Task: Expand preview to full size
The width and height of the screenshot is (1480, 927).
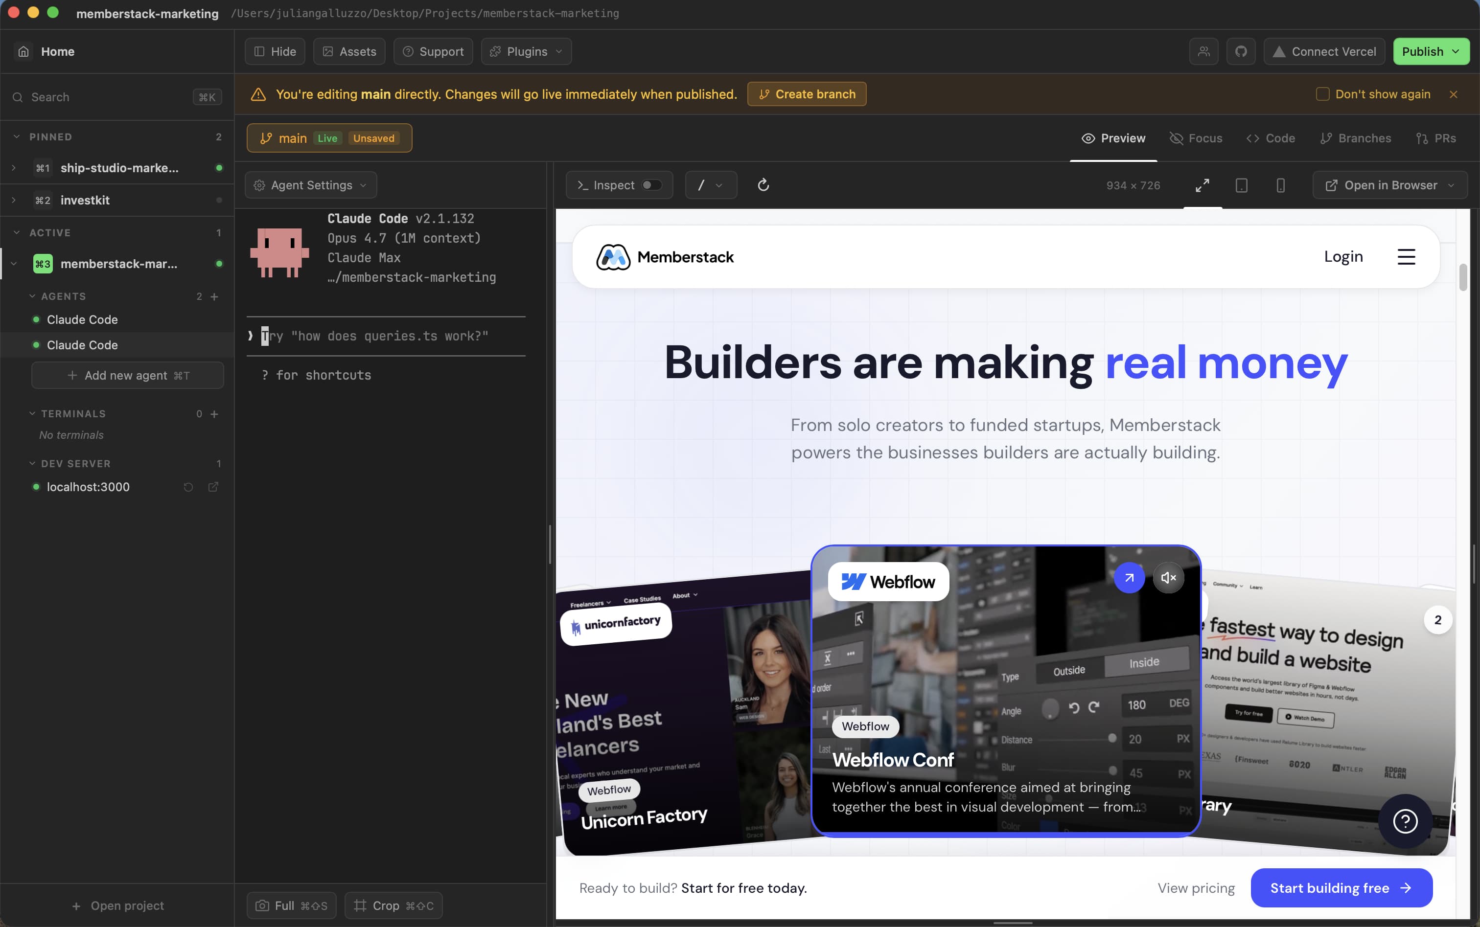Action: (1202, 185)
